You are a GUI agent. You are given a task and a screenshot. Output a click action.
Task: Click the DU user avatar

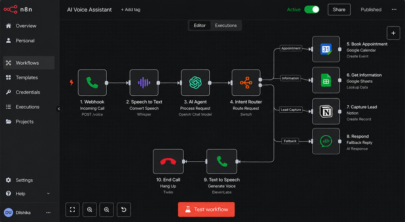tap(8, 213)
